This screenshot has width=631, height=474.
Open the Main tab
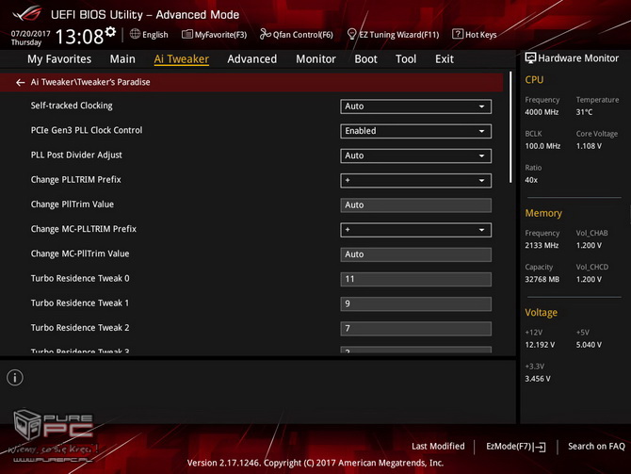point(122,59)
